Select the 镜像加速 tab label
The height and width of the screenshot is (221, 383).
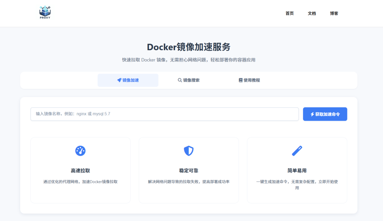[x=131, y=80]
